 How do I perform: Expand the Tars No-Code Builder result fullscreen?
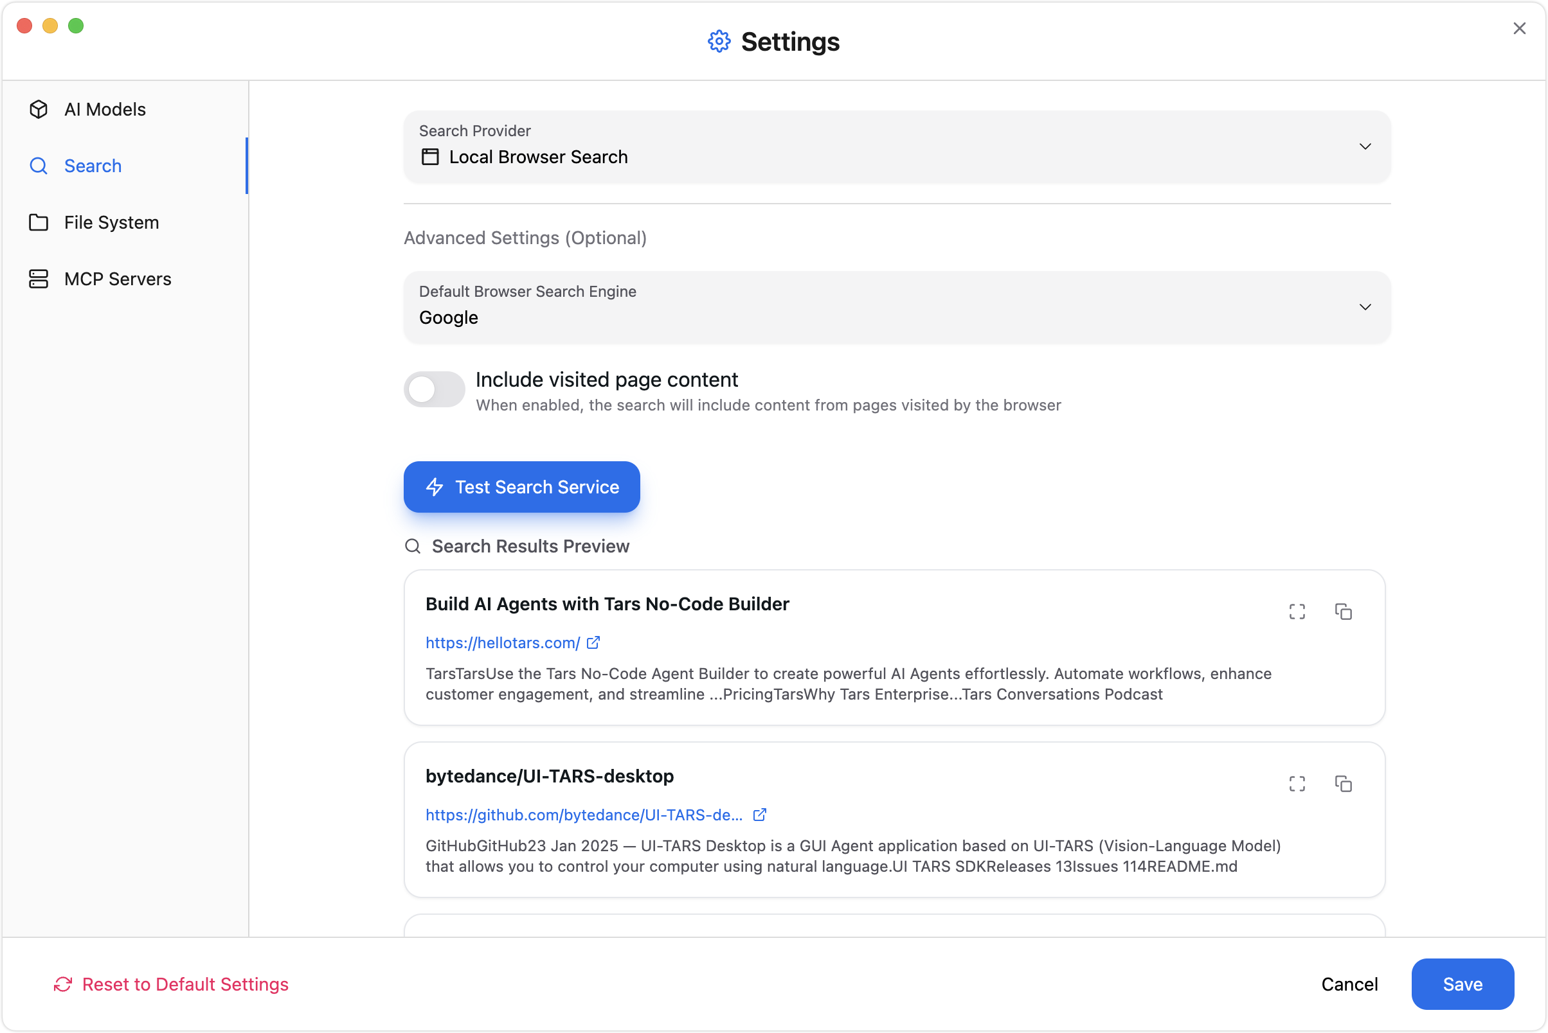1297,612
